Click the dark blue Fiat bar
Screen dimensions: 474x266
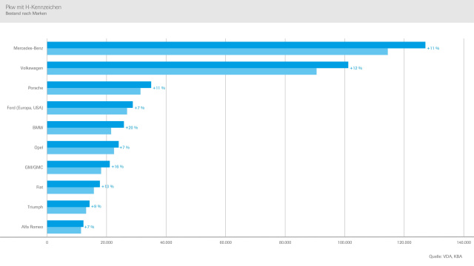(73, 184)
